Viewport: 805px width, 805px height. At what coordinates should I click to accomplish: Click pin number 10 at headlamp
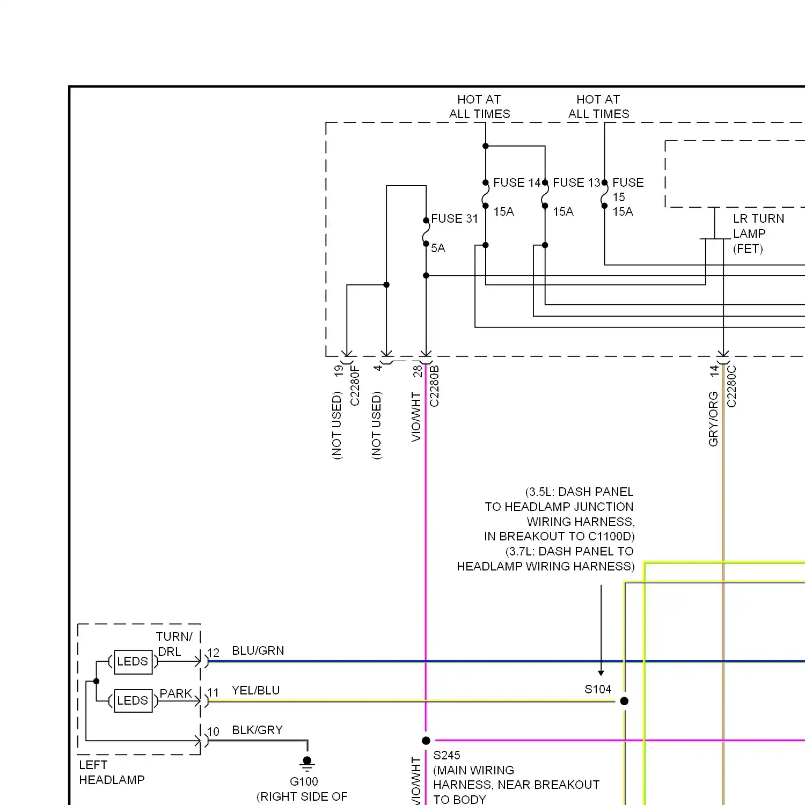(214, 731)
